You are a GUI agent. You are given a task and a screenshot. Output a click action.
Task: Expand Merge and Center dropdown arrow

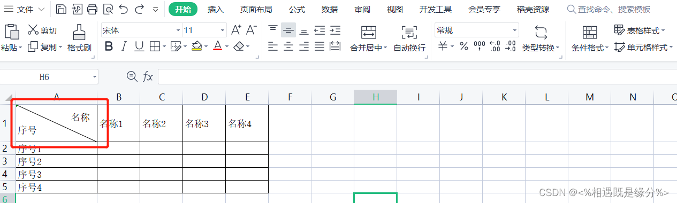point(386,48)
